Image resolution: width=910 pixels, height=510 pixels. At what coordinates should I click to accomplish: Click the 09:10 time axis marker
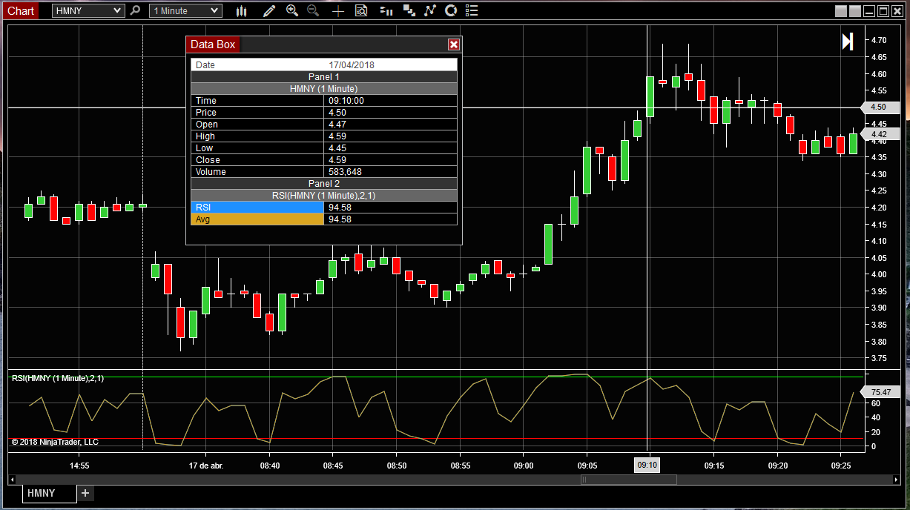[648, 466]
